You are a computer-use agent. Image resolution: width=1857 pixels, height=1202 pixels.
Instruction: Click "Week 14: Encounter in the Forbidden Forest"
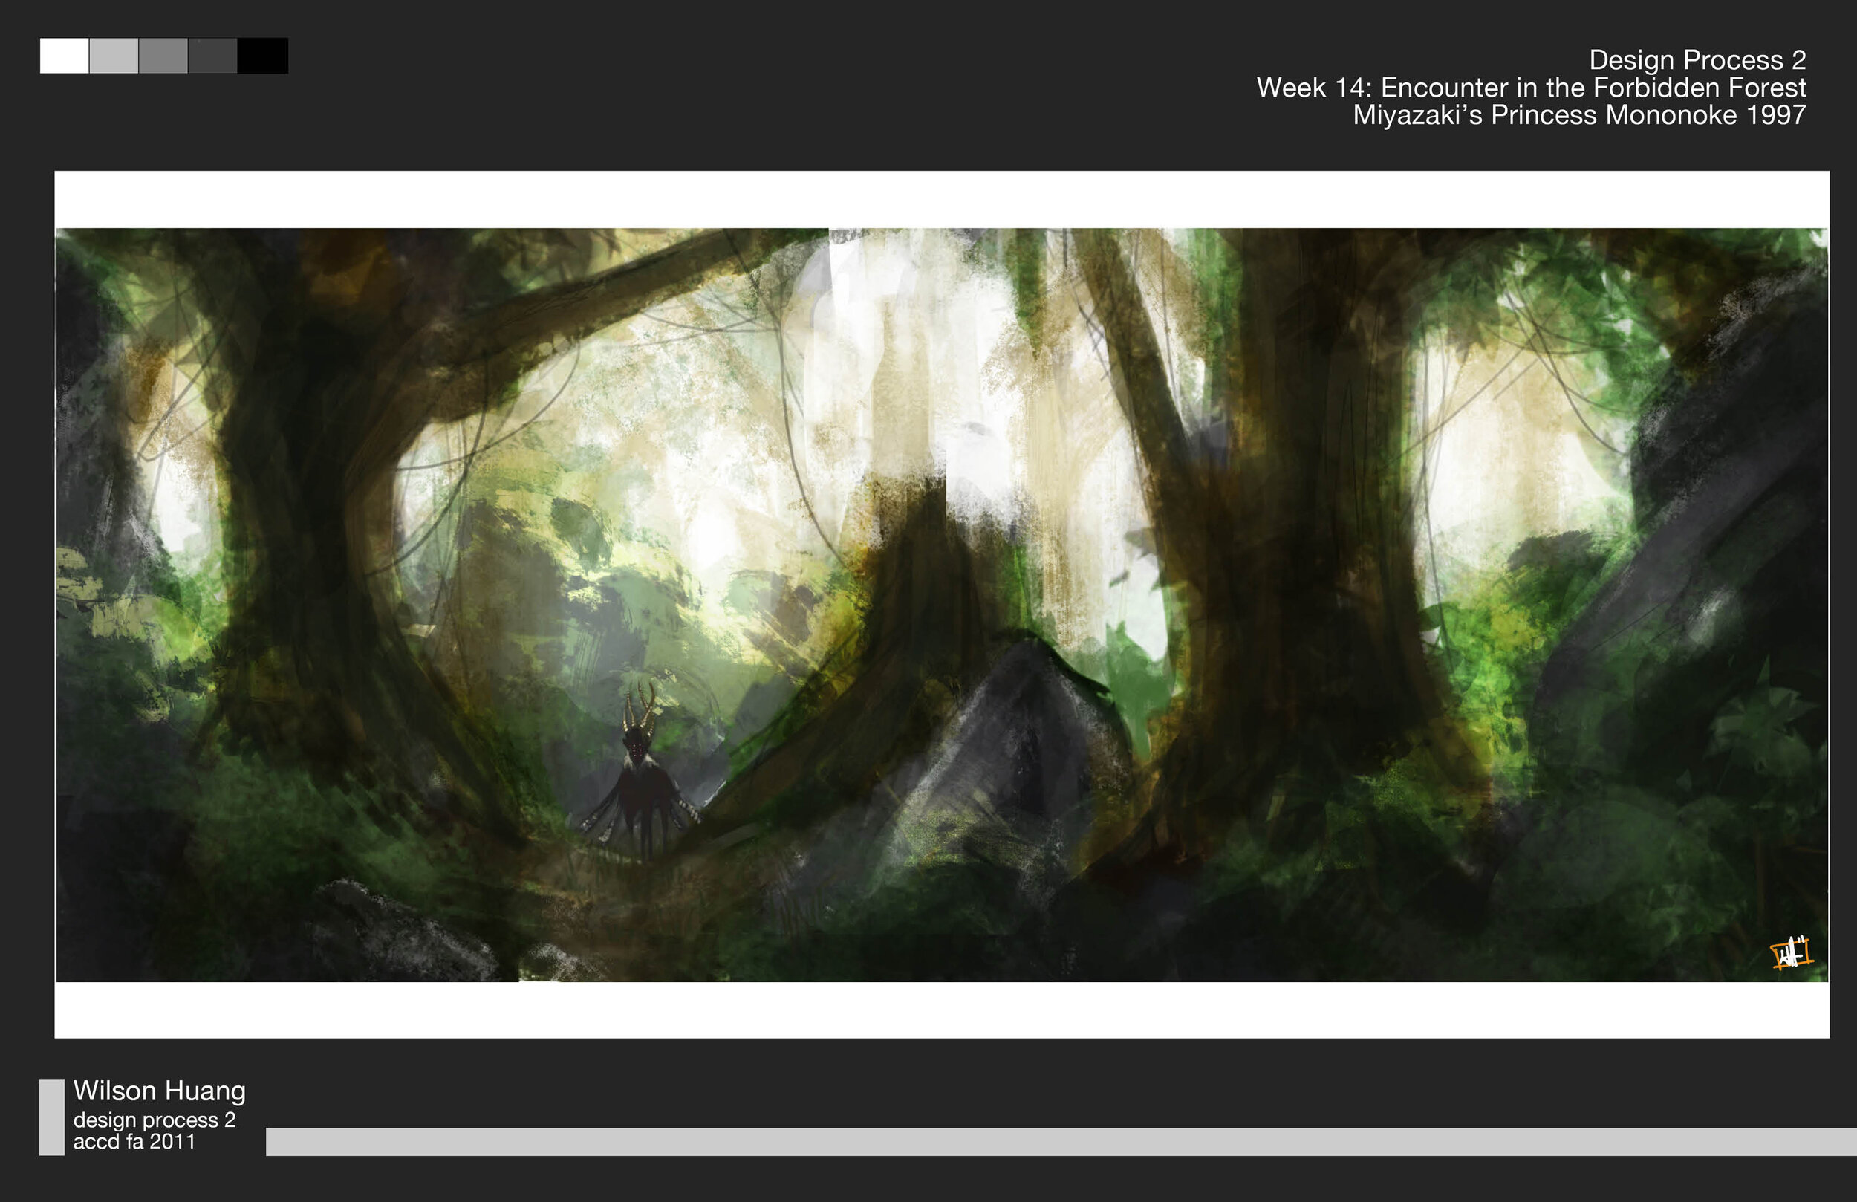[1531, 88]
